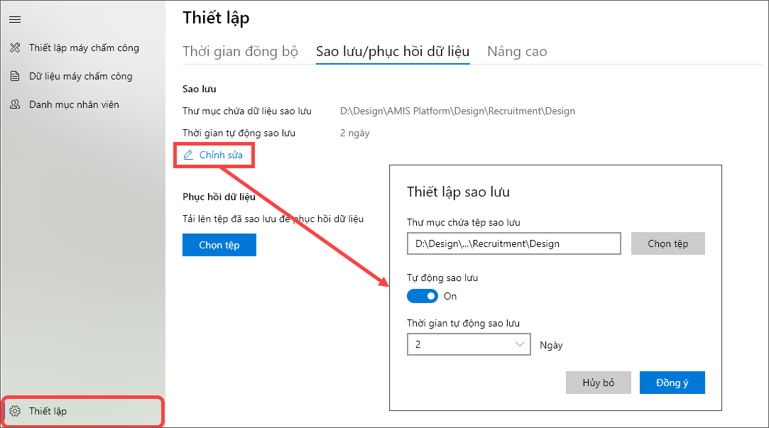Open the hamburger navigation menu
The height and width of the screenshot is (428, 769).
click(x=15, y=20)
